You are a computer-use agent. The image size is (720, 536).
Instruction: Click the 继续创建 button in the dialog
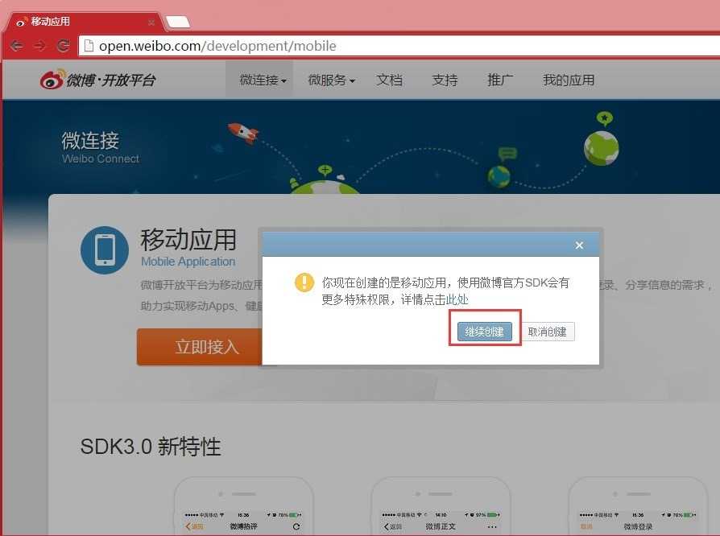(x=484, y=331)
